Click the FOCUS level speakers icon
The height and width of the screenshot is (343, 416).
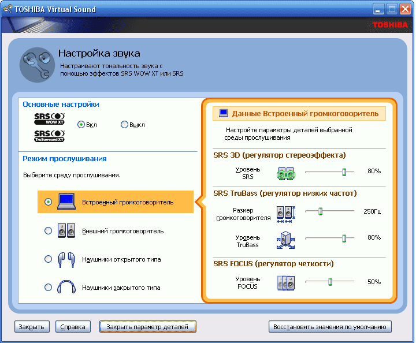click(286, 283)
